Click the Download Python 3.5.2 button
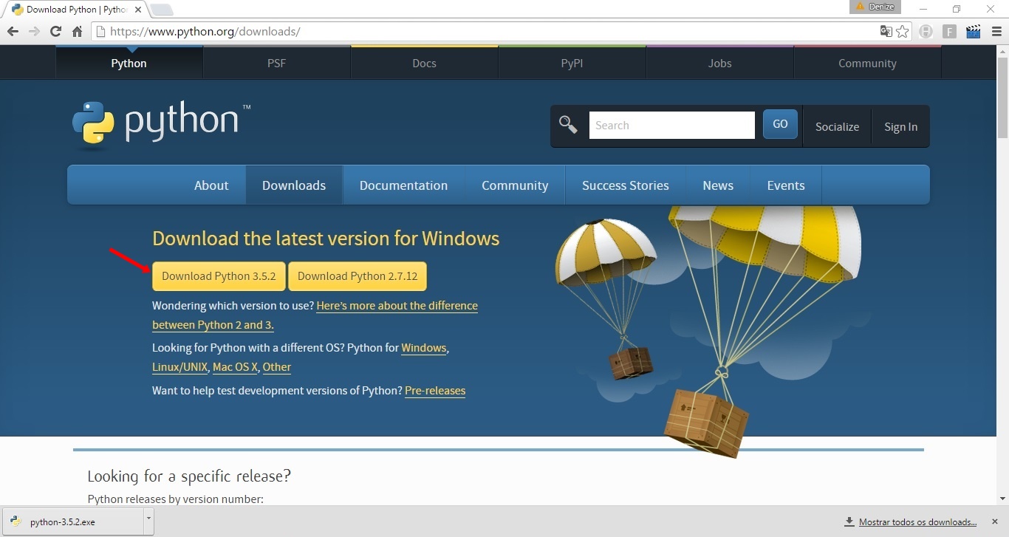Screen dimensions: 1009x537 [x=219, y=276]
